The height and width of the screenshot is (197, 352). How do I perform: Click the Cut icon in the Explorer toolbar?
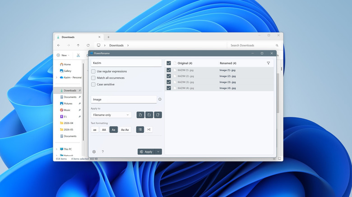coord(78,55)
